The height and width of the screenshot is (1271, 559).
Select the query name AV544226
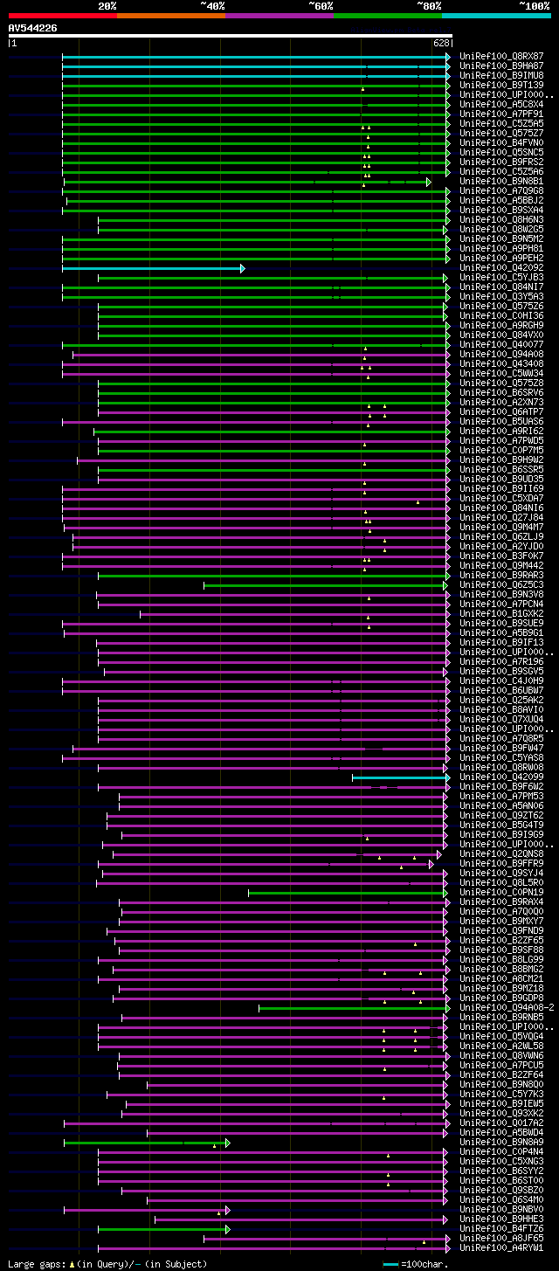(33, 28)
